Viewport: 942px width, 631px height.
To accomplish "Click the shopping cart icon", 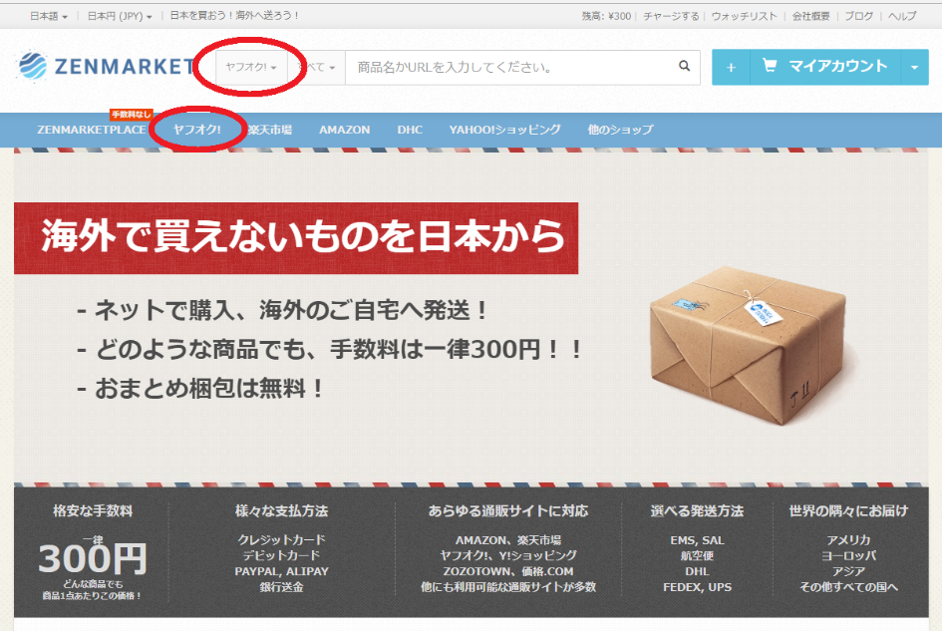I will (x=770, y=65).
